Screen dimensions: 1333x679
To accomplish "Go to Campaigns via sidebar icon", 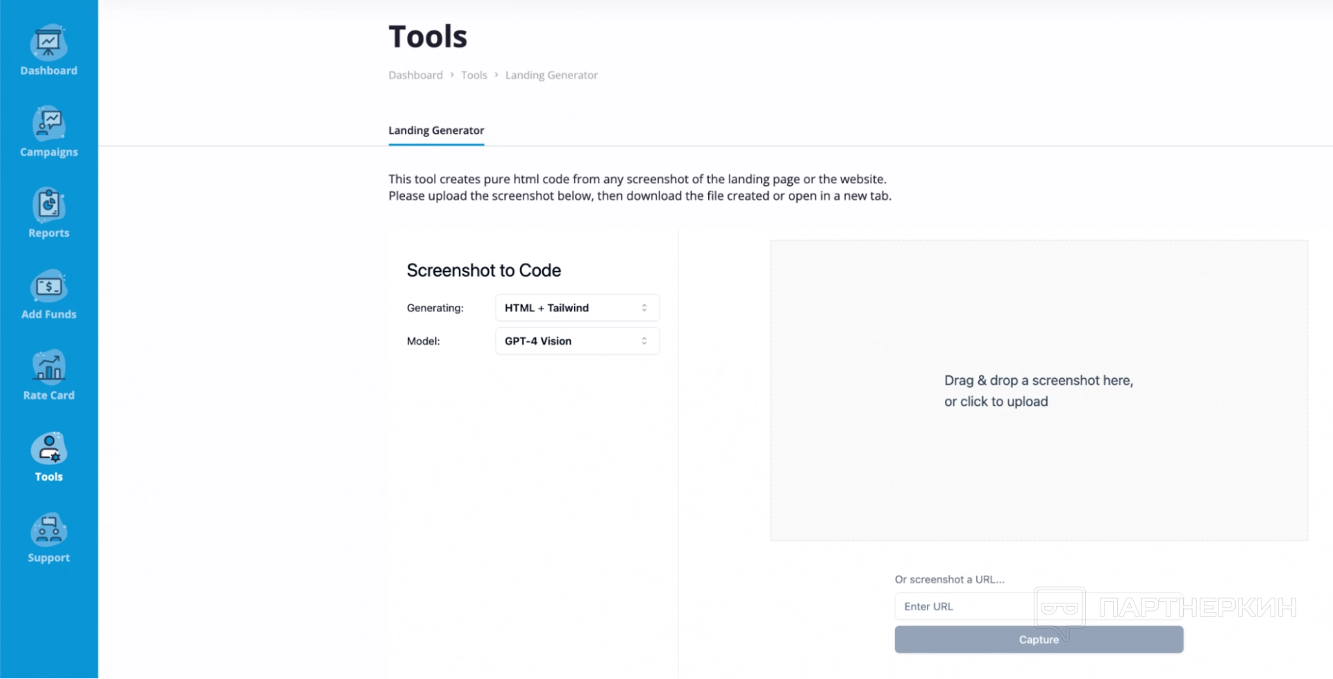I will click(49, 124).
